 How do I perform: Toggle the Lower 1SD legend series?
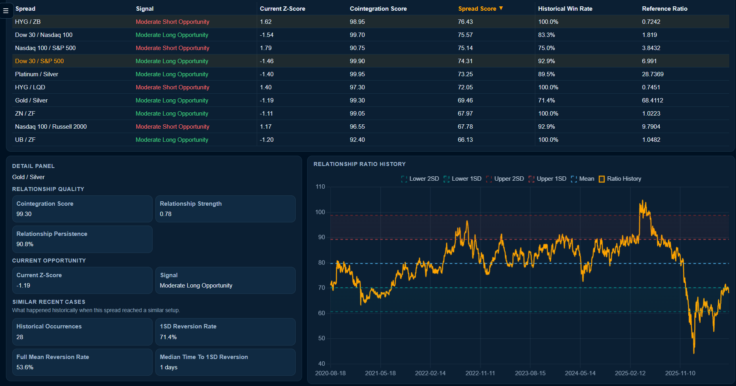(463, 179)
